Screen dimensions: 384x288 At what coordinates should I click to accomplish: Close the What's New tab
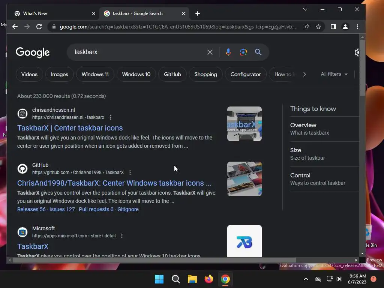point(93,13)
